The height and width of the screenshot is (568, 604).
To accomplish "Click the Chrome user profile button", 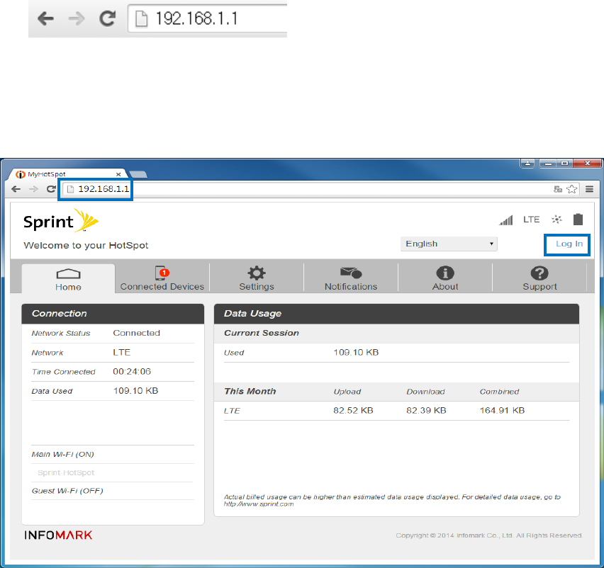I will [x=527, y=163].
